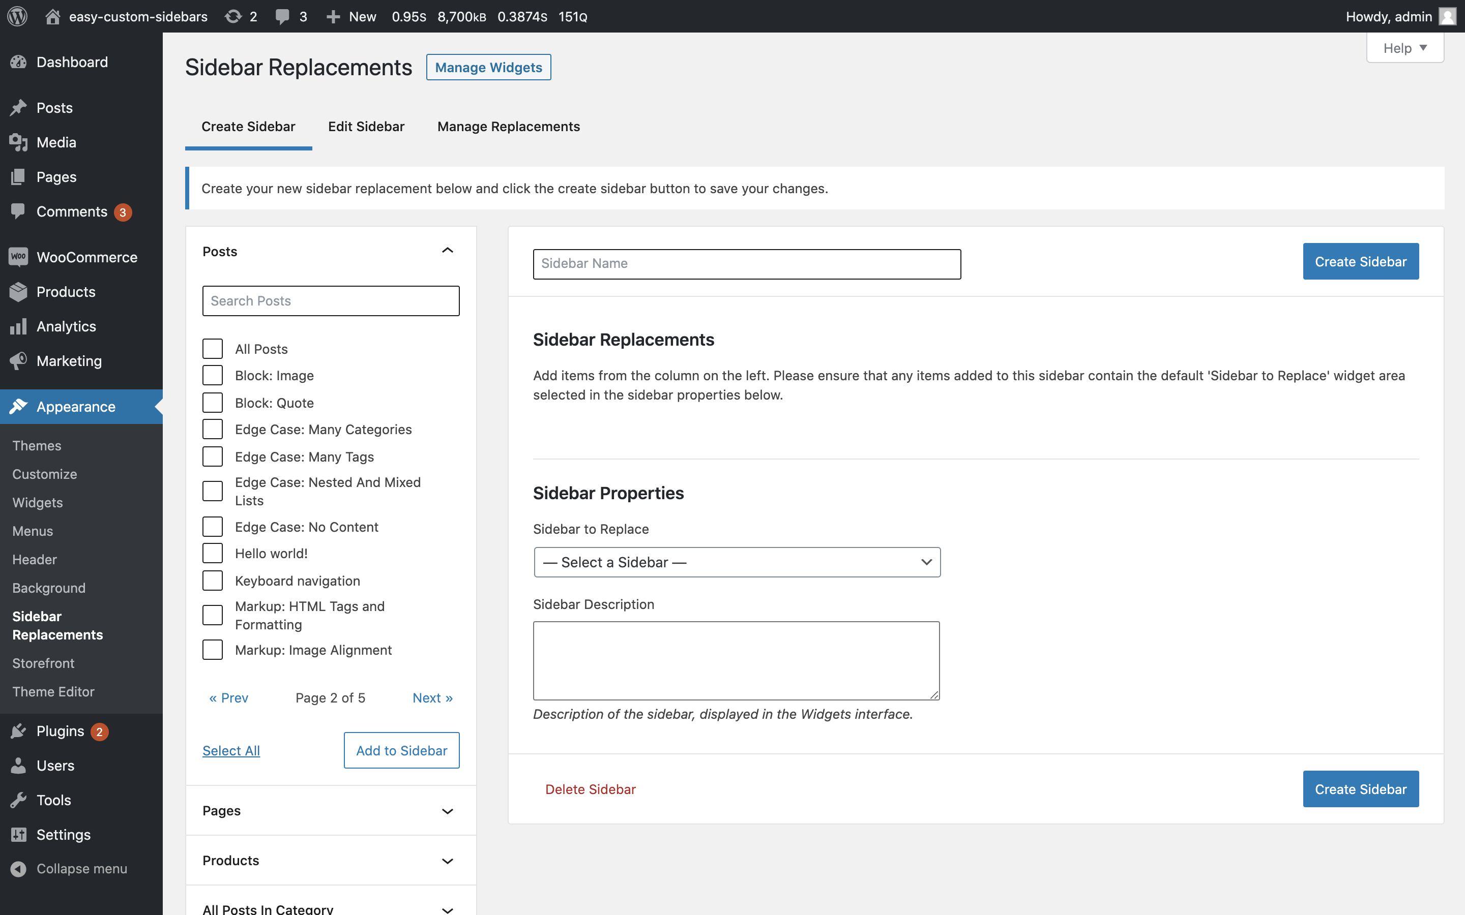Expand the Pages panel
This screenshot has width=1465, height=915.
(331, 810)
